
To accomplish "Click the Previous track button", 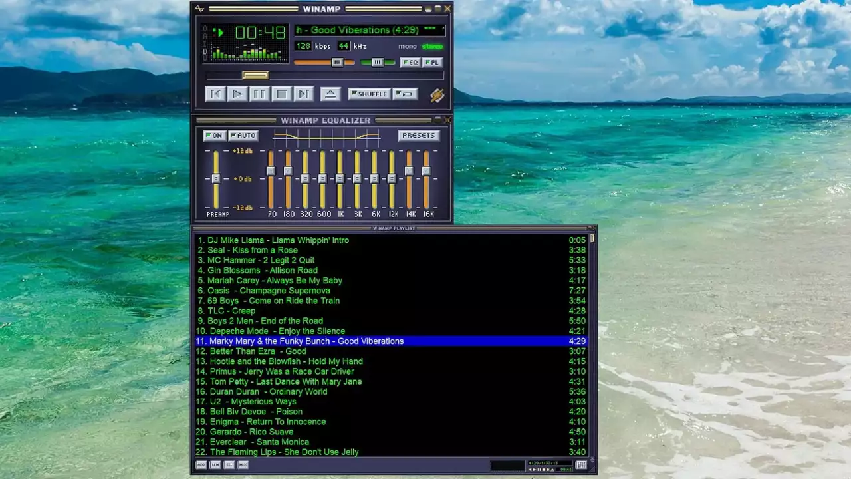I will 215,94.
